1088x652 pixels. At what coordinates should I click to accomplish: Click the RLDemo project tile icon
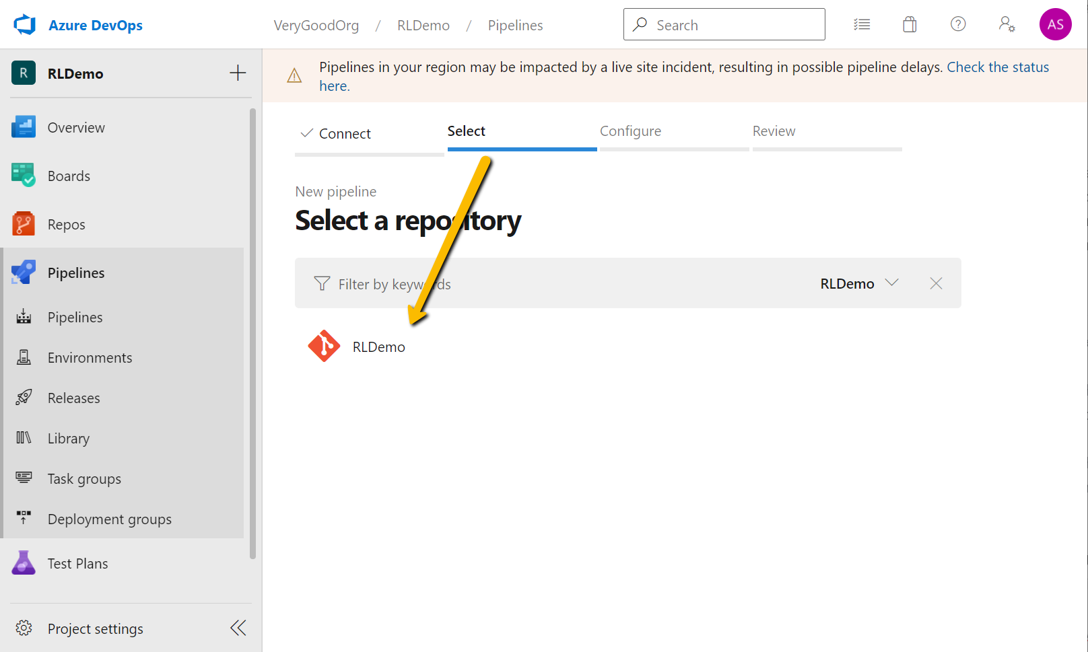pyautogui.click(x=24, y=73)
